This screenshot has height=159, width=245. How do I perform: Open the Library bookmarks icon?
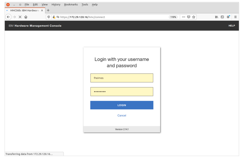point(217,17)
